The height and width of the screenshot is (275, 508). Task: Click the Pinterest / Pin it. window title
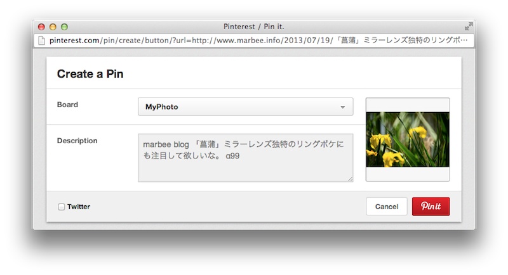(254, 27)
